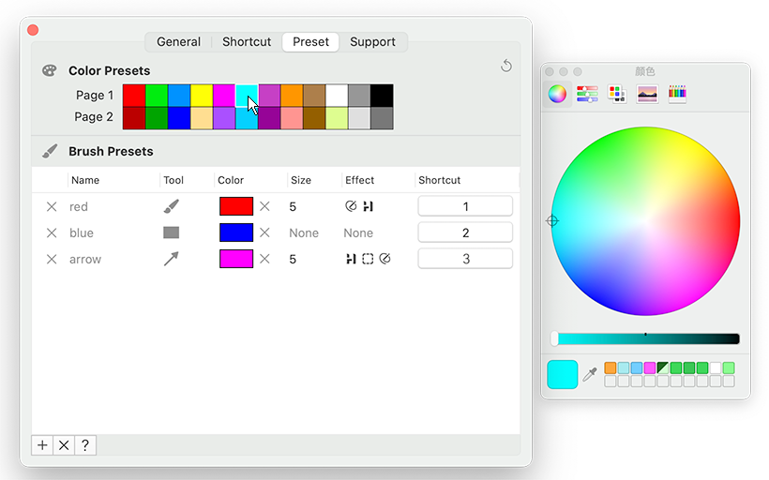
Task: Pick the pink salmon swatch on Page 2
Action: [292, 118]
